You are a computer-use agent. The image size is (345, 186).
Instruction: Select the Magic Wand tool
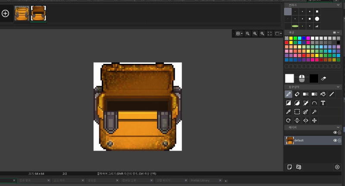coord(314,112)
